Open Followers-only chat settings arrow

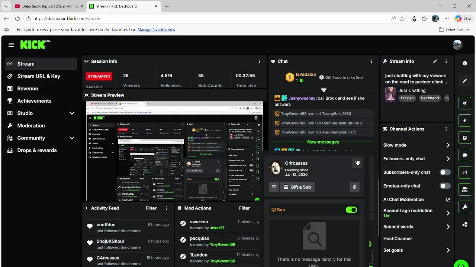(448, 159)
